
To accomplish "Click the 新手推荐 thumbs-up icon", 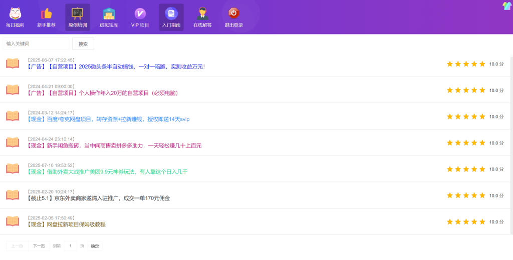I will [46, 13].
